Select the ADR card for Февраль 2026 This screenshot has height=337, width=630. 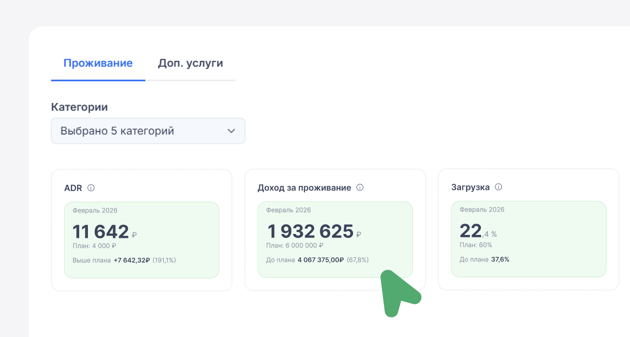pos(142,239)
